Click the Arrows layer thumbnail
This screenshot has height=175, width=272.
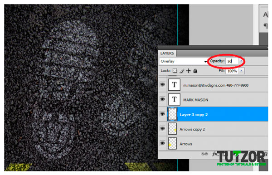click(x=172, y=143)
